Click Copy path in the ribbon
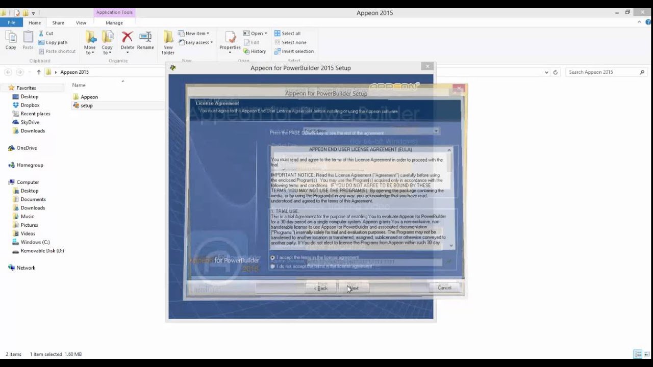This screenshot has height=367, width=653. 53,42
